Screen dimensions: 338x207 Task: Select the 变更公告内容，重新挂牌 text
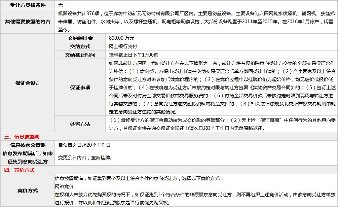[x=85, y=158]
